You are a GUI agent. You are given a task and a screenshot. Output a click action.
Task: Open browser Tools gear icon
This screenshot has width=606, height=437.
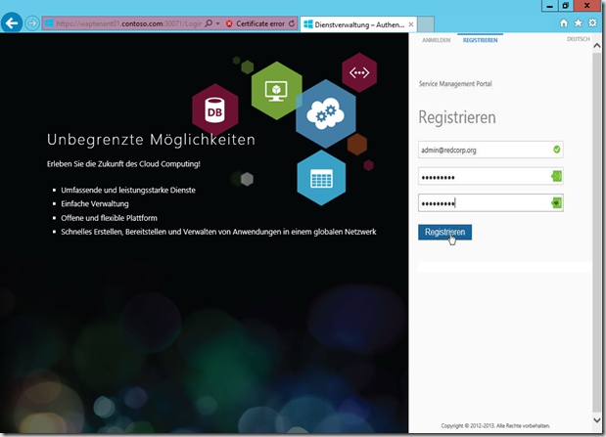click(592, 22)
